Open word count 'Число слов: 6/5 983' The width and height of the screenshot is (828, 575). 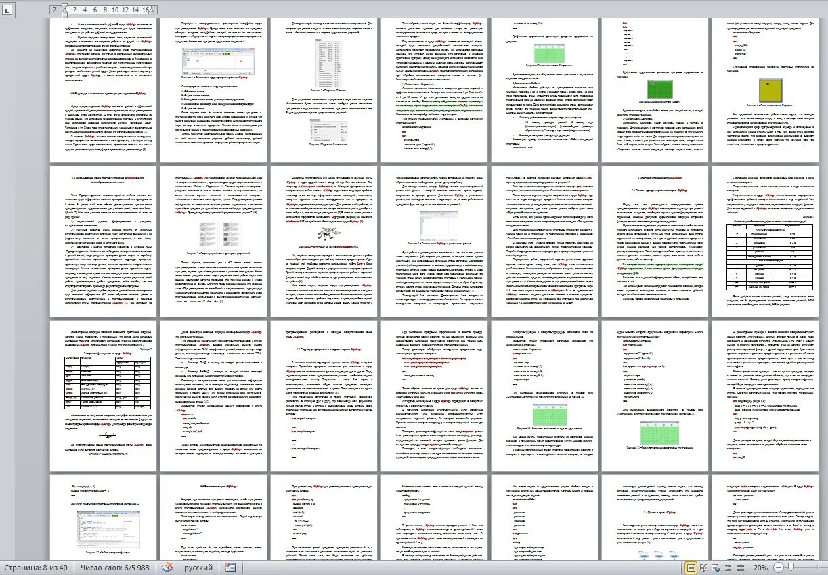(115, 568)
